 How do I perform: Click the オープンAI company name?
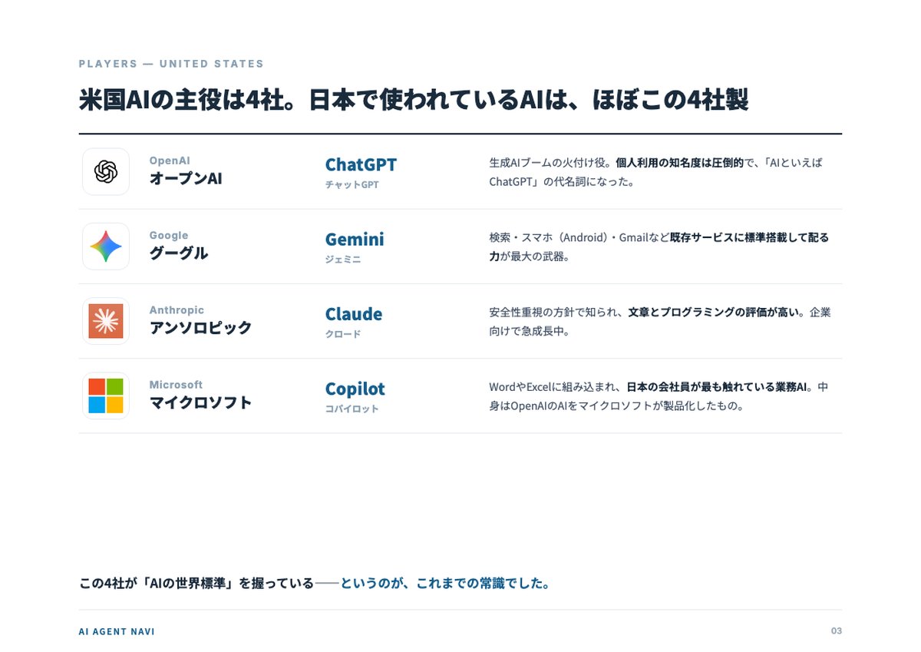[186, 179]
